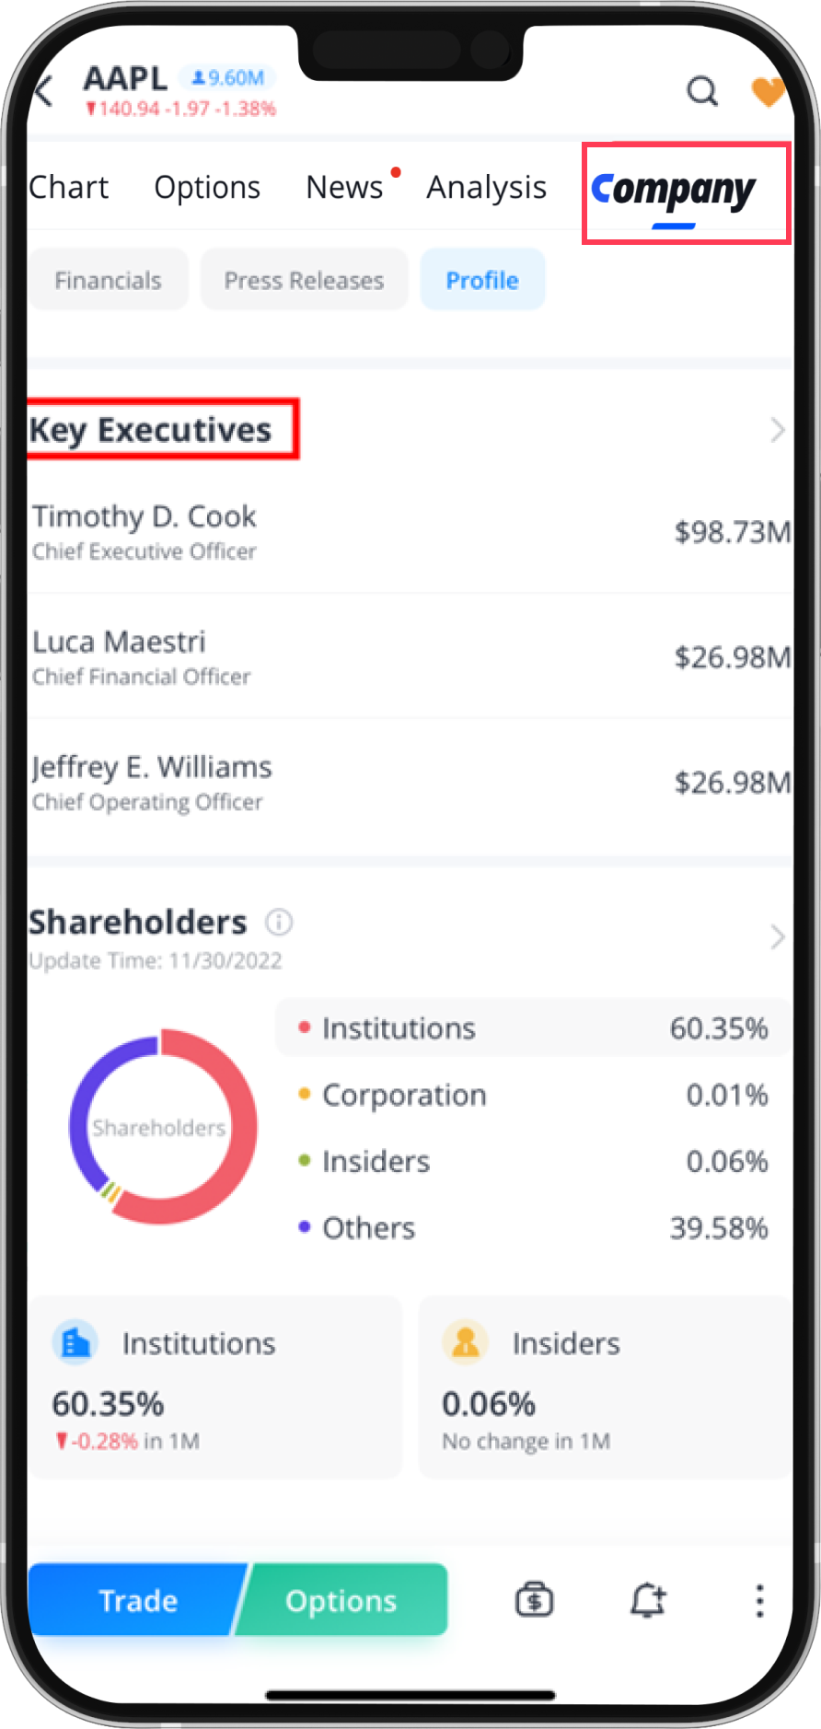The width and height of the screenshot is (821, 1729).
Task: Tap the back arrow icon
Action: 43,91
